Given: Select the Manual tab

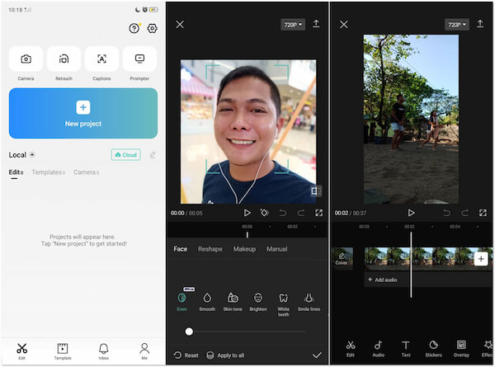Looking at the screenshot, I should point(277,249).
